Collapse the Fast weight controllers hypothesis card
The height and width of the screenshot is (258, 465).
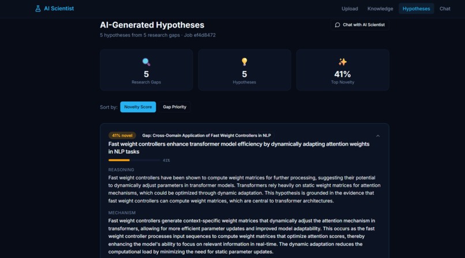coord(378,136)
